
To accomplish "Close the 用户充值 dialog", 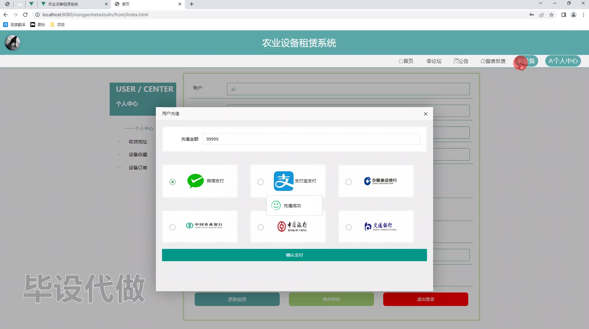I will click(425, 114).
